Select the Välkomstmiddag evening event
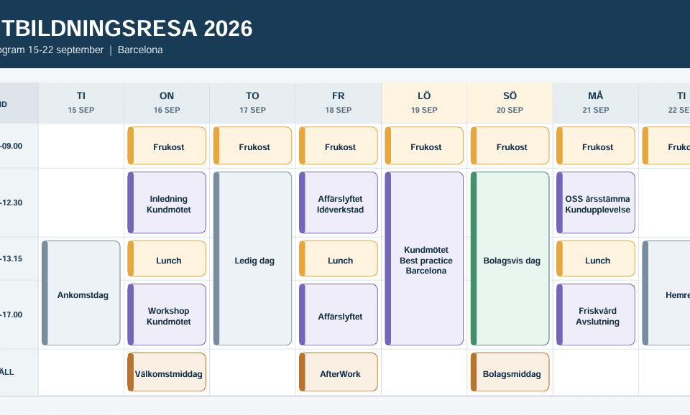The height and width of the screenshot is (415, 690). (x=167, y=372)
